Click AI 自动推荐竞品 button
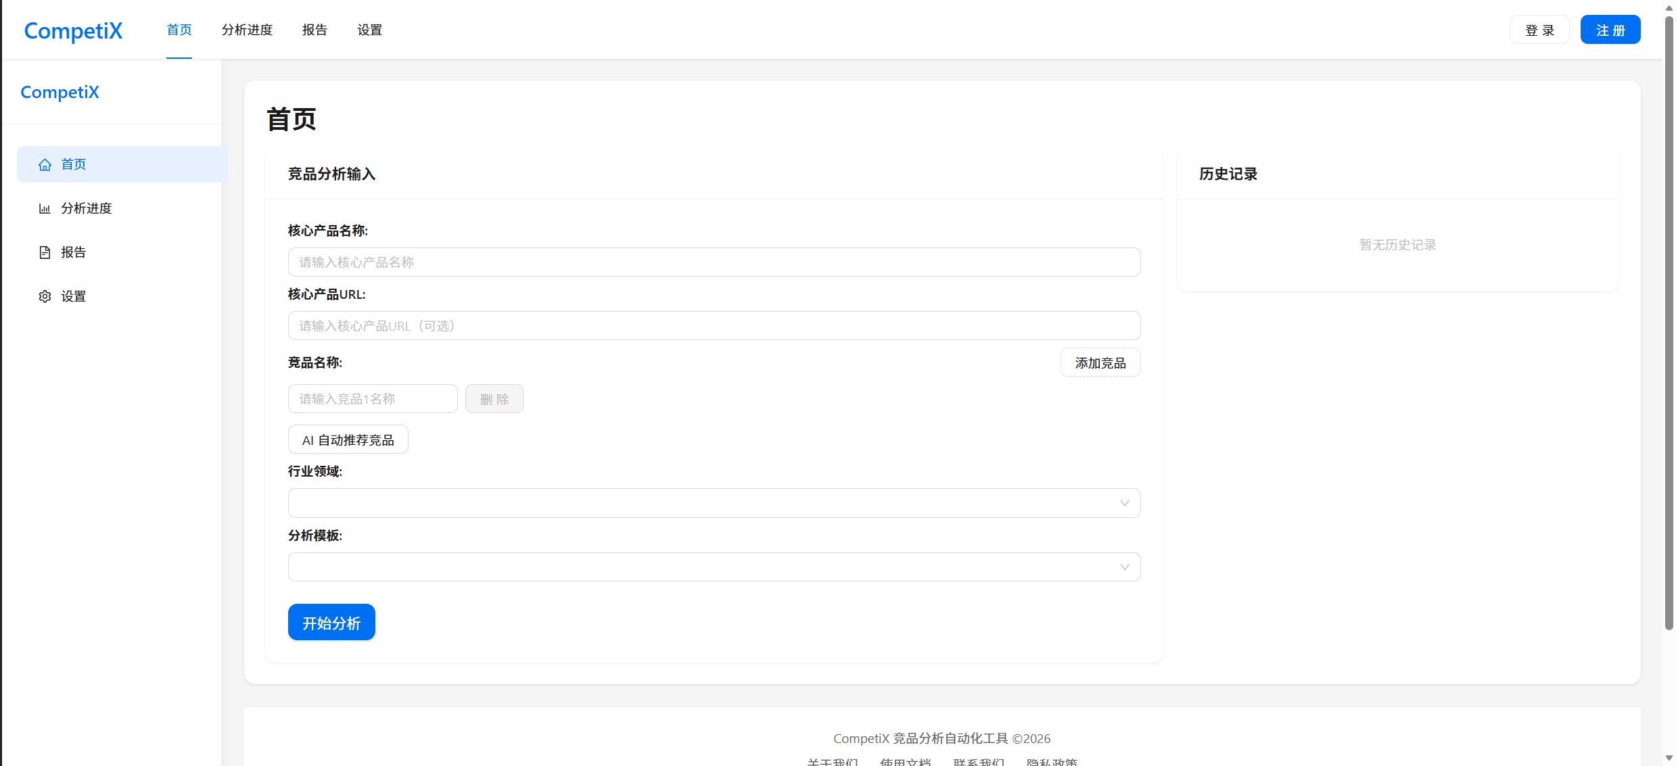The width and height of the screenshot is (1676, 766). coord(348,440)
